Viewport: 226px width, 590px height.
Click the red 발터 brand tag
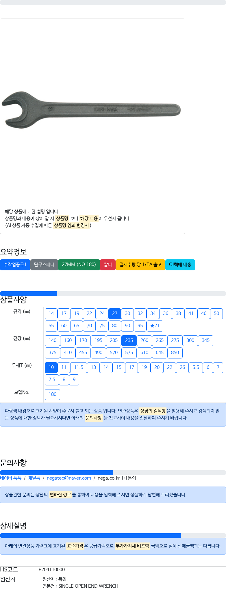[108, 265]
